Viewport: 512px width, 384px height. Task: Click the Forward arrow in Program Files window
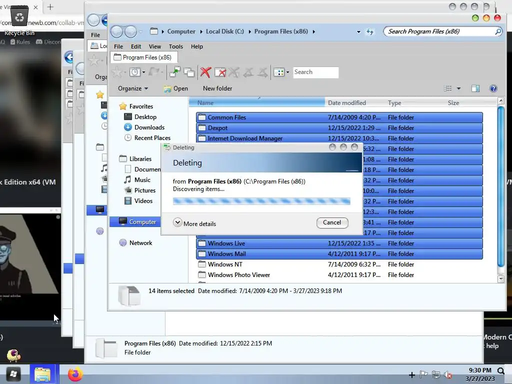pos(130,31)
